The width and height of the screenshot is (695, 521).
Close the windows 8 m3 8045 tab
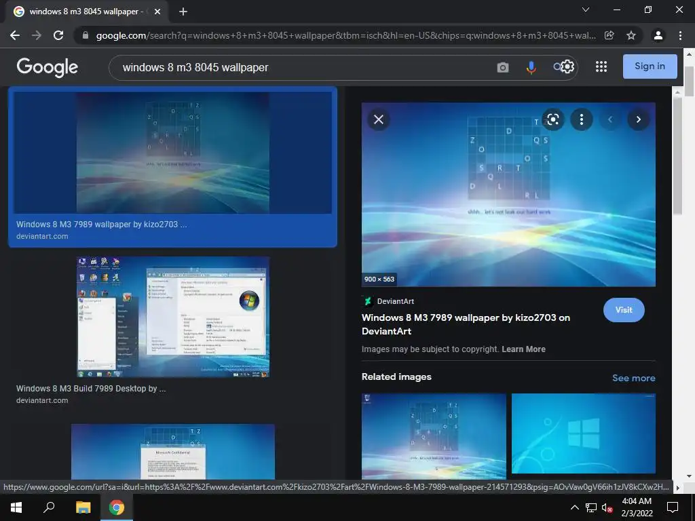[x=157, y=12]
